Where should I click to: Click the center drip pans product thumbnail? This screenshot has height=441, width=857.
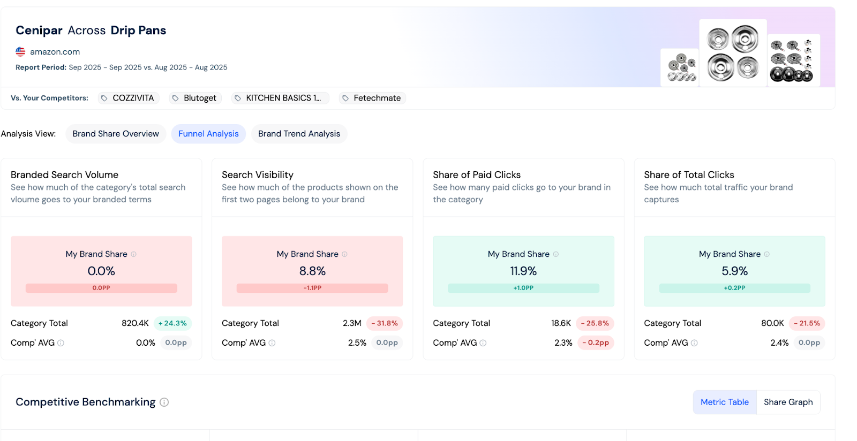point(733,53)
